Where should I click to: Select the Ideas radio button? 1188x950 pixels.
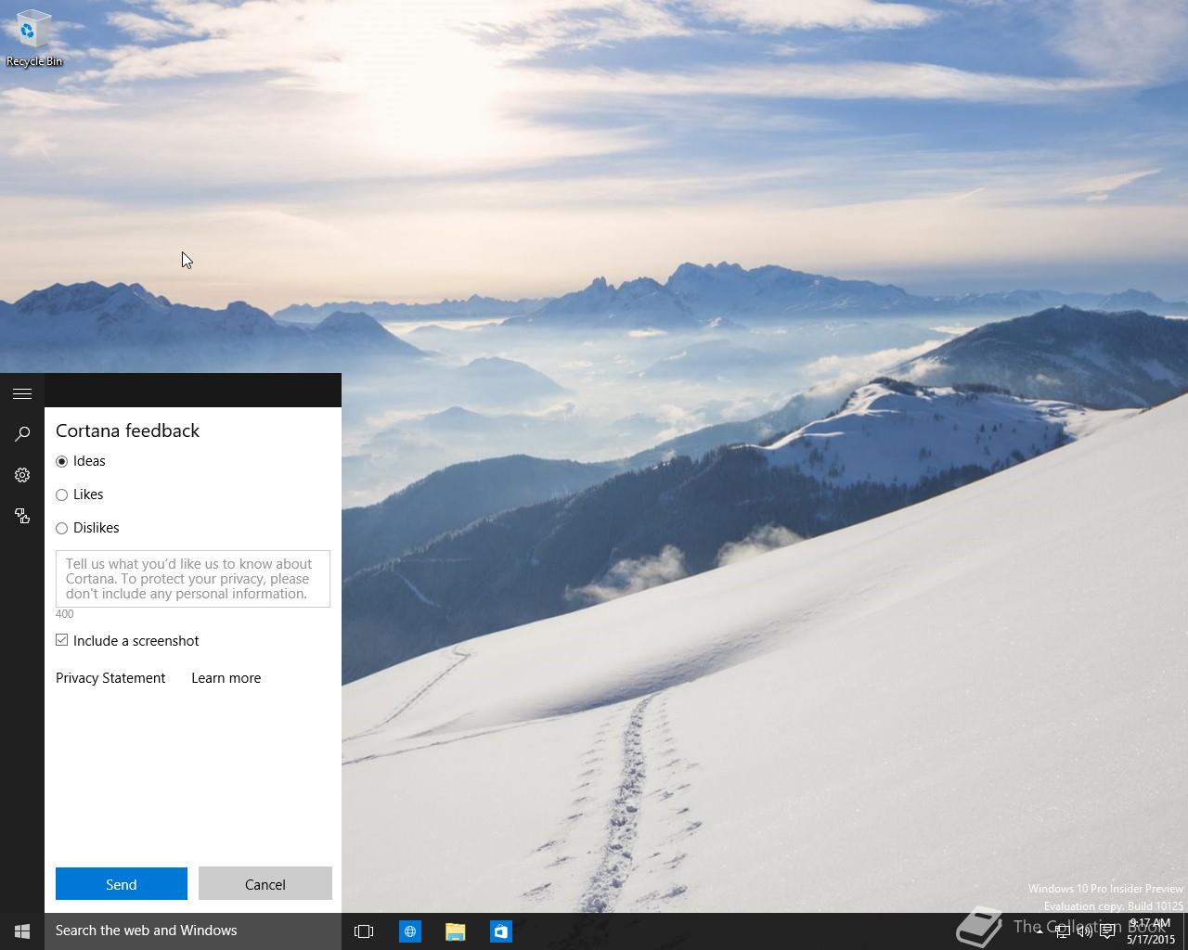coord(62,461)
